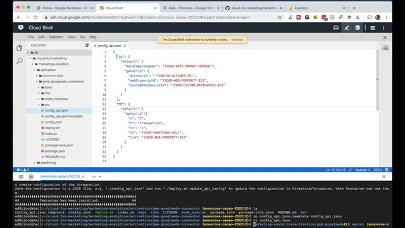Close the sonorous-cacao-252212 terminal tab
The image size is (405, 228).
(x=83, y=177)
